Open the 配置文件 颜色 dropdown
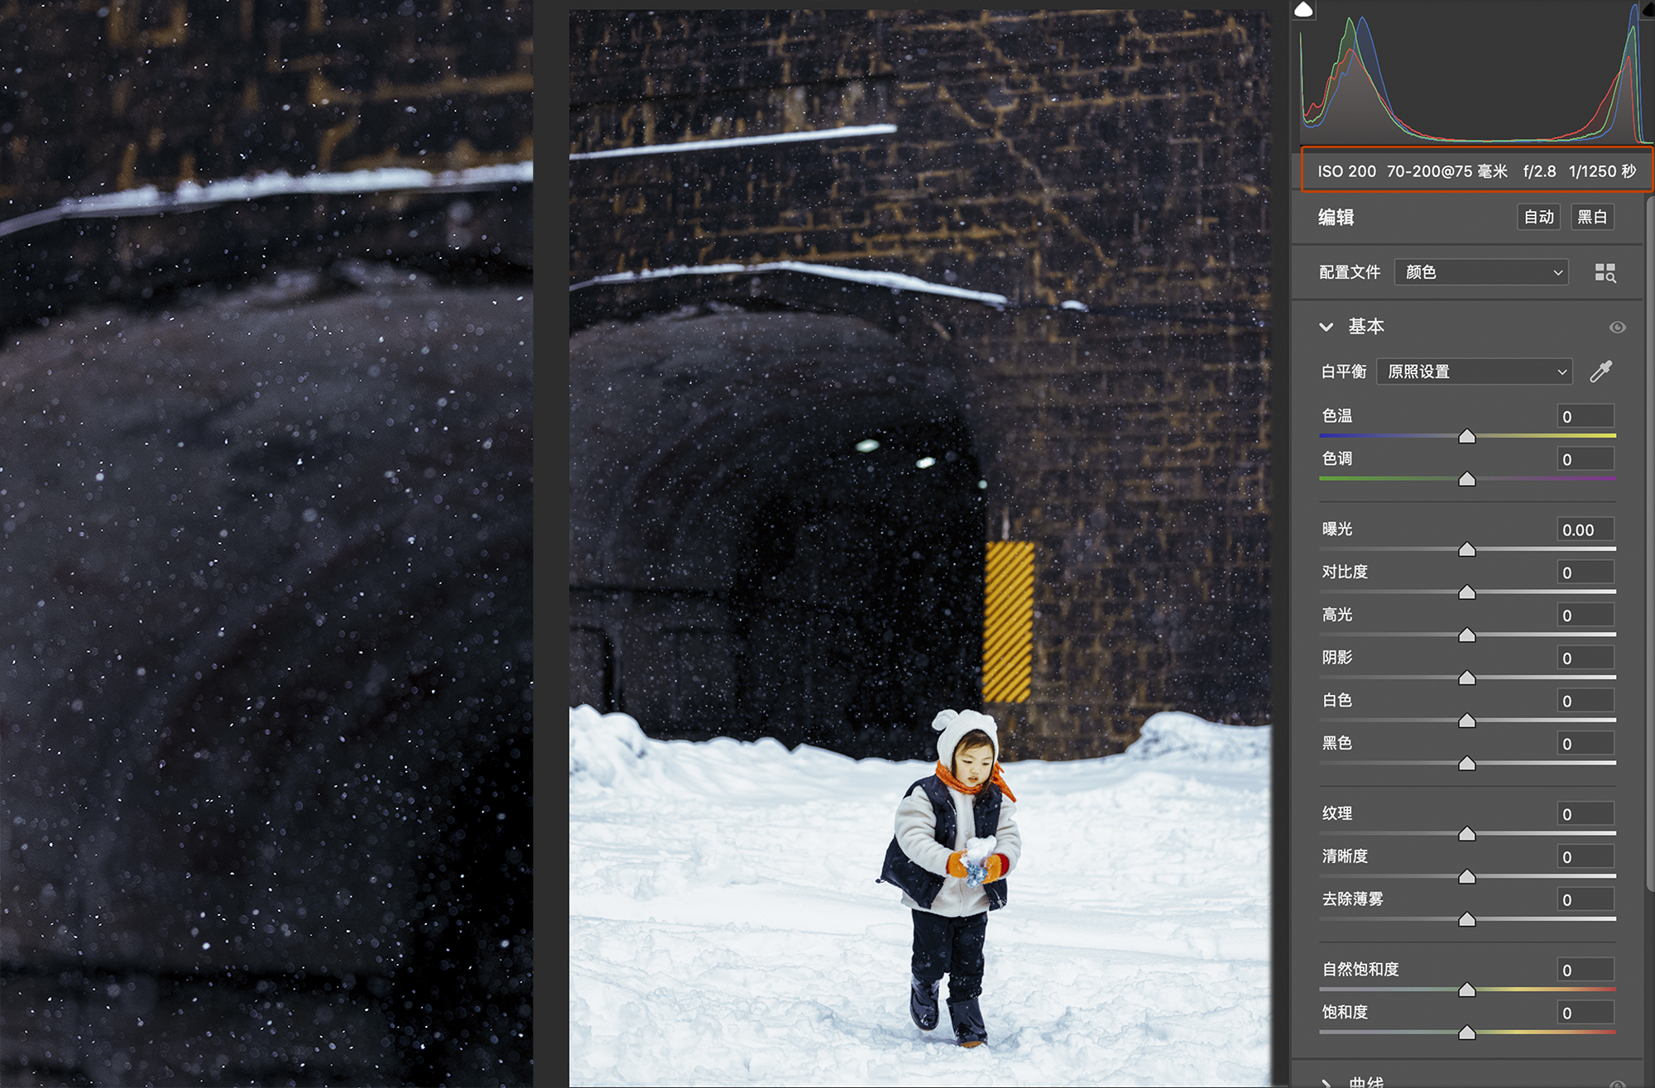The image size is (1655, 1088). (x=1481, y=272)
